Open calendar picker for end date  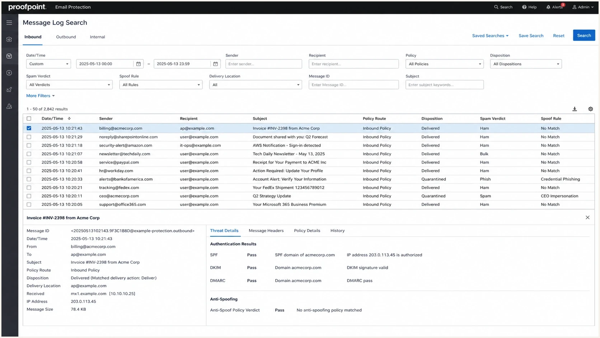click(215, 64)
